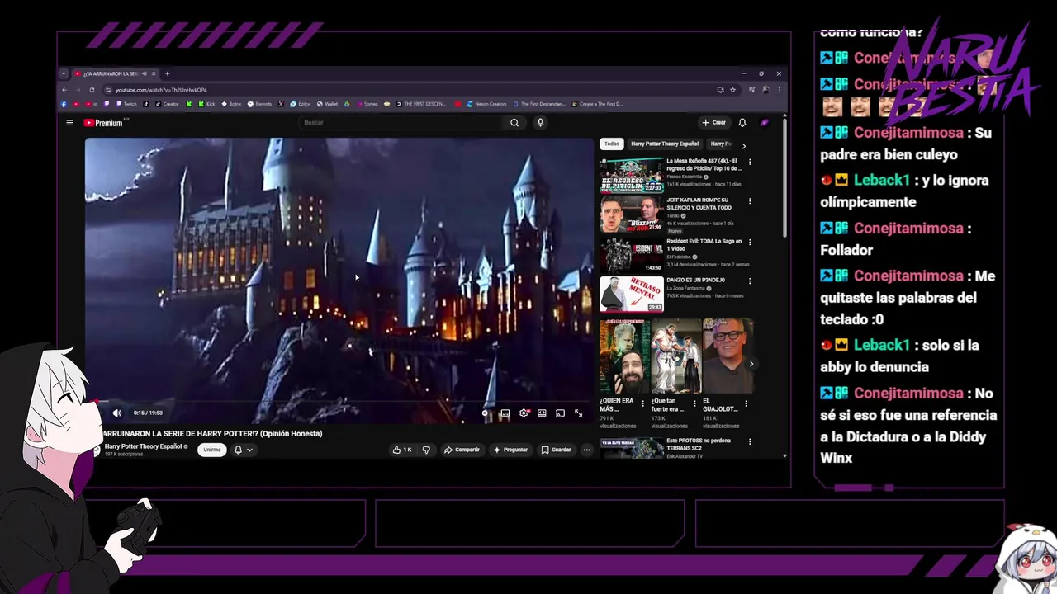
Task: Click the search magnifier button
Action: click(514, 123)
